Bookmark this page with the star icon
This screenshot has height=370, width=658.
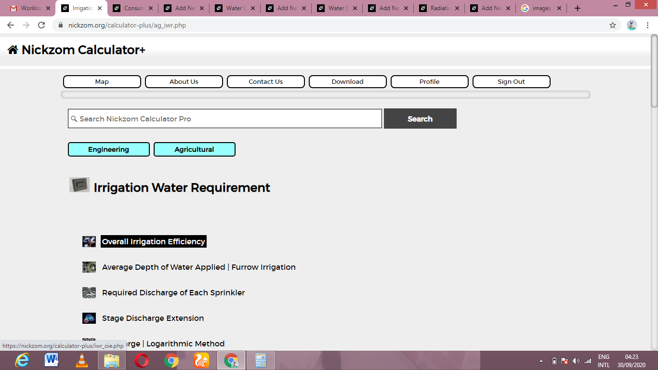[613, 25]
